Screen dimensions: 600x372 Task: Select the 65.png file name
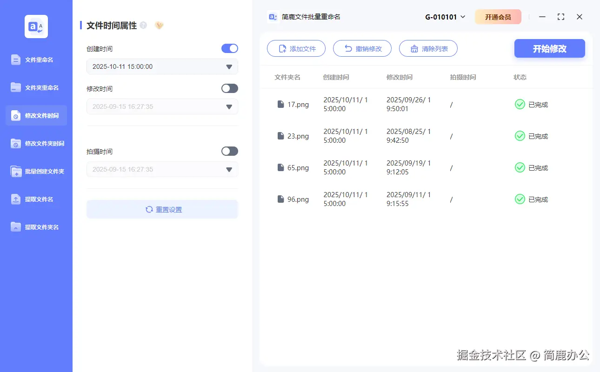[298, 168]
